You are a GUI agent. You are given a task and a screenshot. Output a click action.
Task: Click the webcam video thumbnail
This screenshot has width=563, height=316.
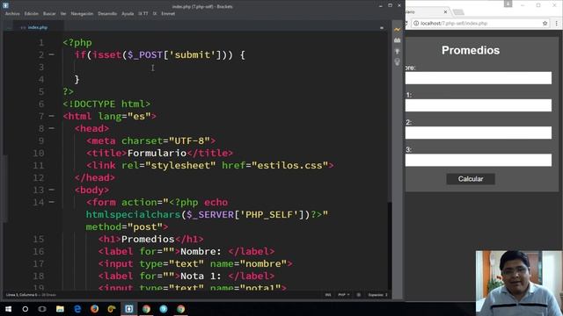pos(519,283)
